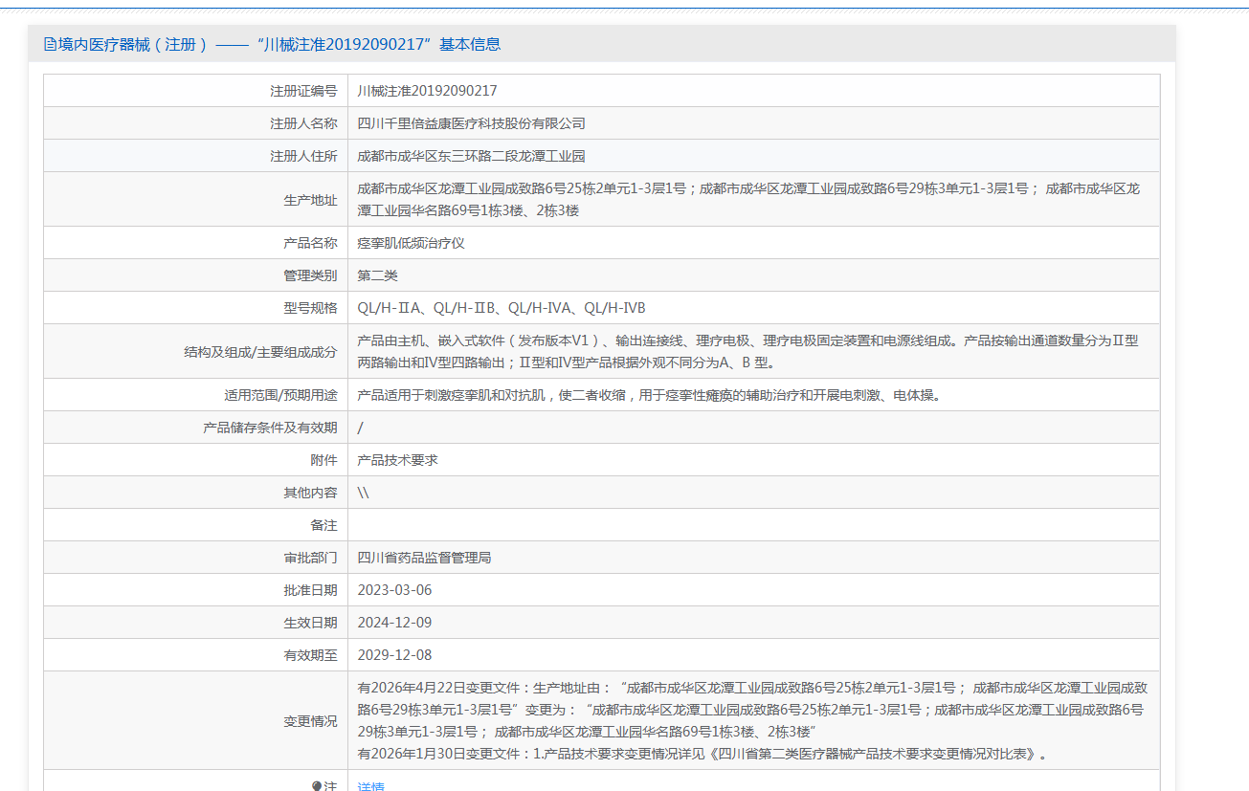Select the 其他内容 label cell
The height and width of the screenshot is (791, 1249).
point(195,493)
